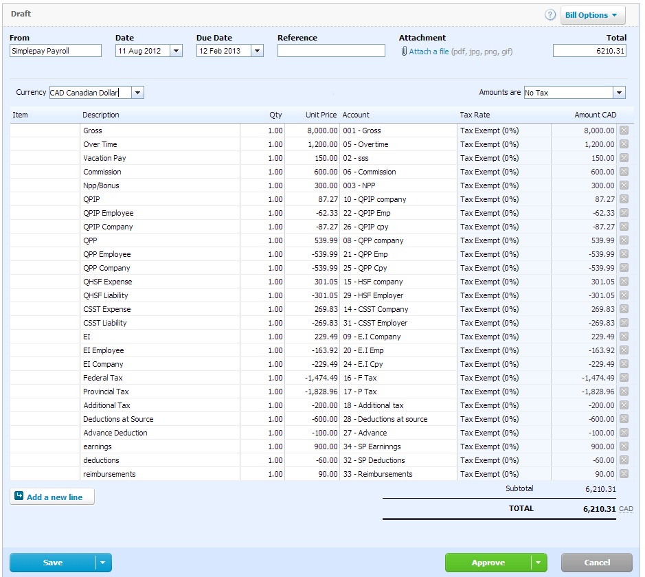Viewport: 645px width, 577px height.
Task: Delete the QPIP Company line
Action: pos(624,227)
